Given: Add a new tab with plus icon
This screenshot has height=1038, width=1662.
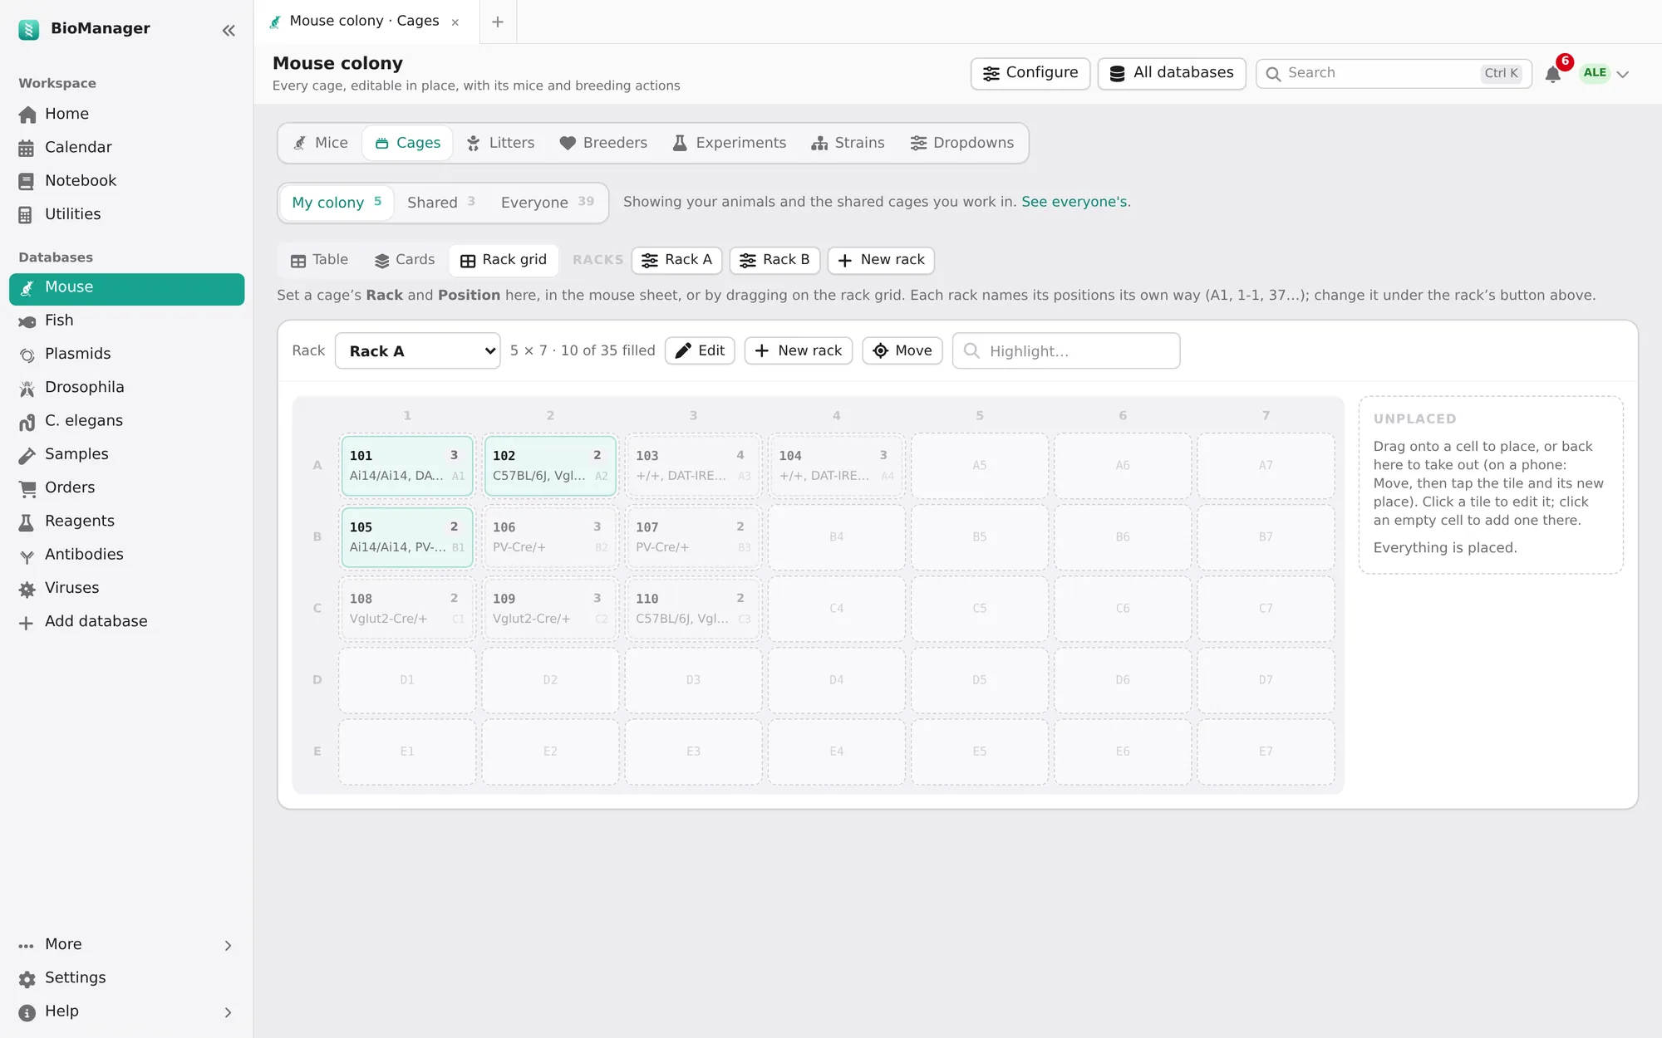Looking at the screenshot, I should pyautogui.click(x=498, y=22).
